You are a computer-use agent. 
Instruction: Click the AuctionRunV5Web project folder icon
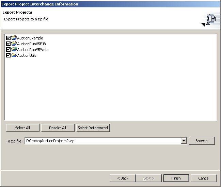coord(14,49)
